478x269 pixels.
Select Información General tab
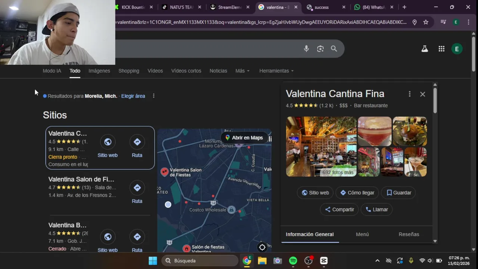click(310, 234)
